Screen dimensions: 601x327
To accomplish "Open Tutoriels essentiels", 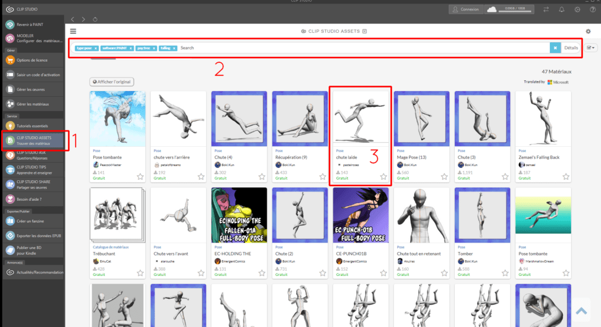I will pyautogui.click(x=33, y=126).
